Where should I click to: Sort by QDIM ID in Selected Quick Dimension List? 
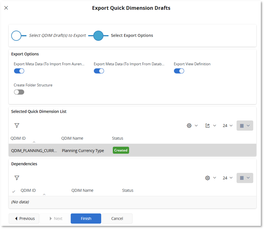[18, 138]
